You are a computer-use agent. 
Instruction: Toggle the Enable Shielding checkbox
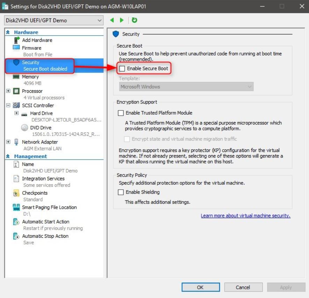pyautogui.click(x=121, y=192)
